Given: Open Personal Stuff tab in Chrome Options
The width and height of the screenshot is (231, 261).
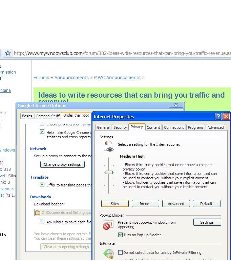Looking at the screenshot, I should click(48, 116).
